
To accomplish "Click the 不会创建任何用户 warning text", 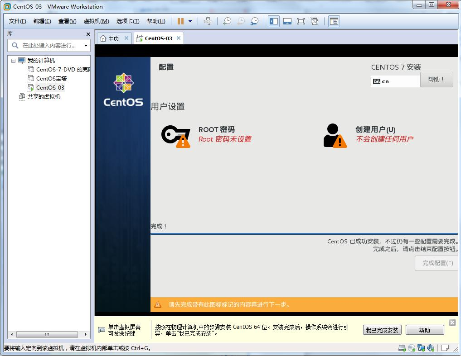I will (384, 139).
